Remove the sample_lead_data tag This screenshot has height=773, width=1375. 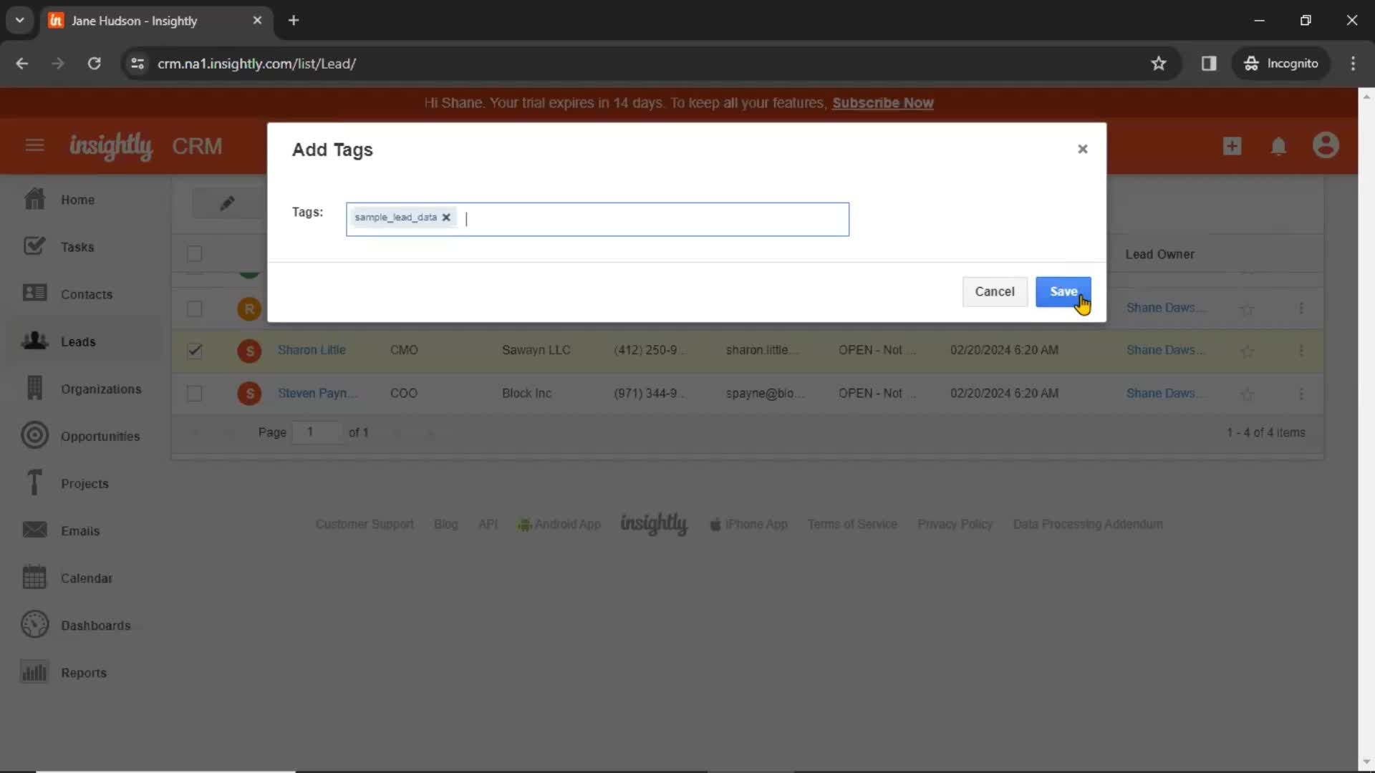click(x=447, y=217)
